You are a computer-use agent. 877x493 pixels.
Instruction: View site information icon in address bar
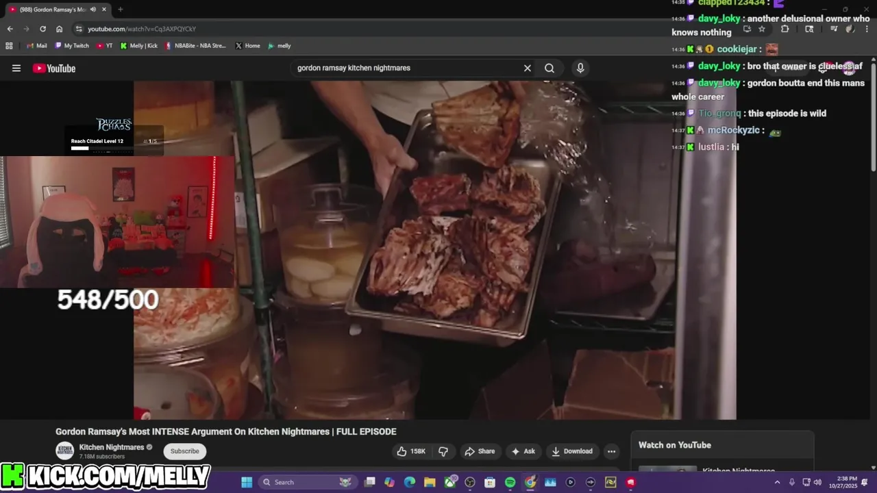79,29
